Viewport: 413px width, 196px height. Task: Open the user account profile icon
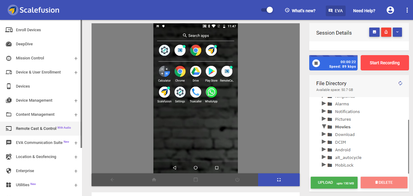pos(390,10)
